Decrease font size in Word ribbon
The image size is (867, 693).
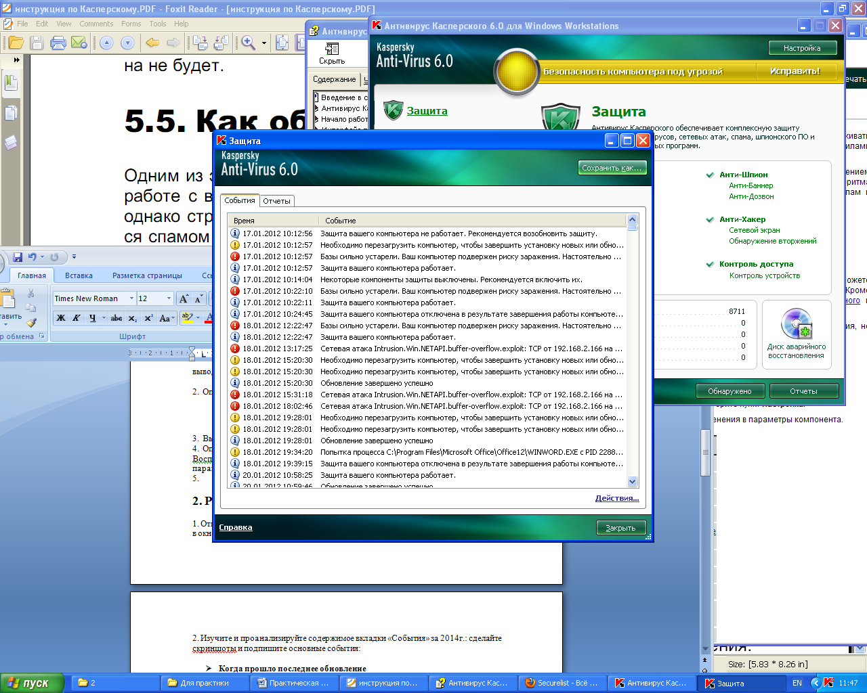198,298
